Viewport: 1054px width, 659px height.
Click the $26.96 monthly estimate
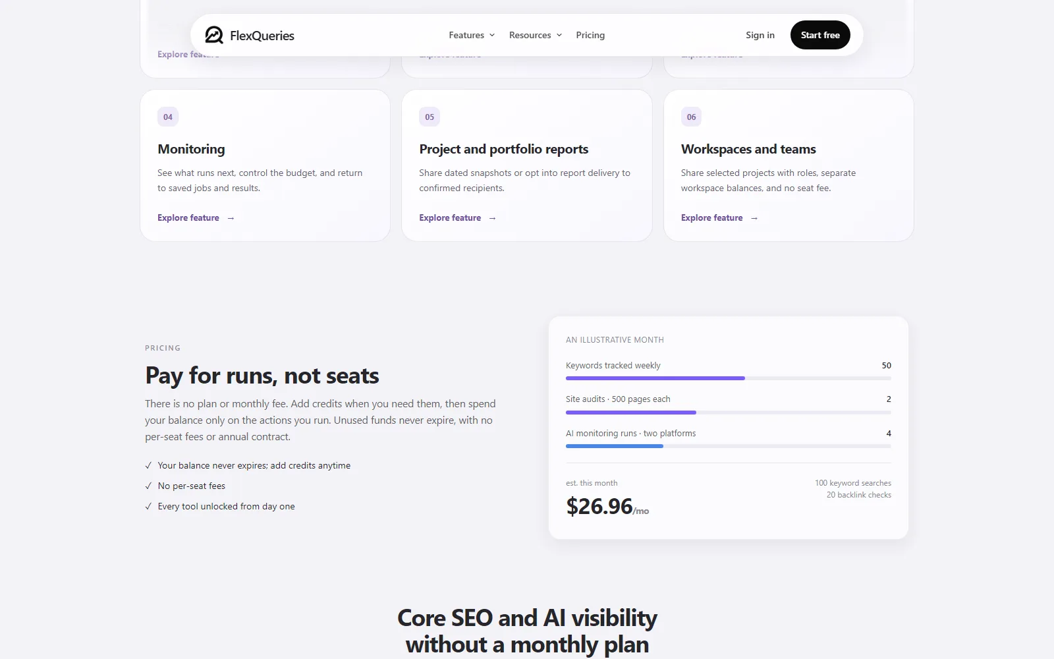[x=607, y=506]
